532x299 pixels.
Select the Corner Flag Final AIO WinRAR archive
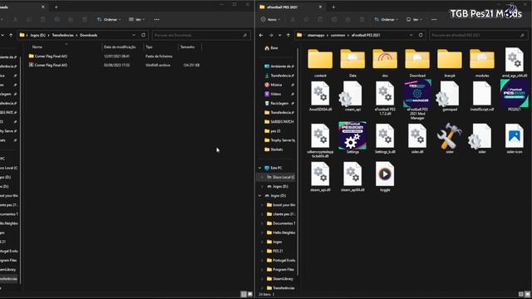114,65
